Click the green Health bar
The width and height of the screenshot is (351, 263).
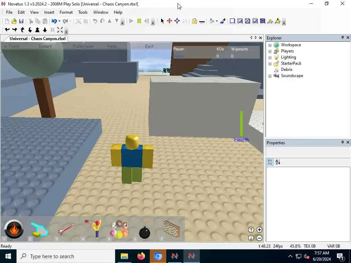(x=242, y=123)
